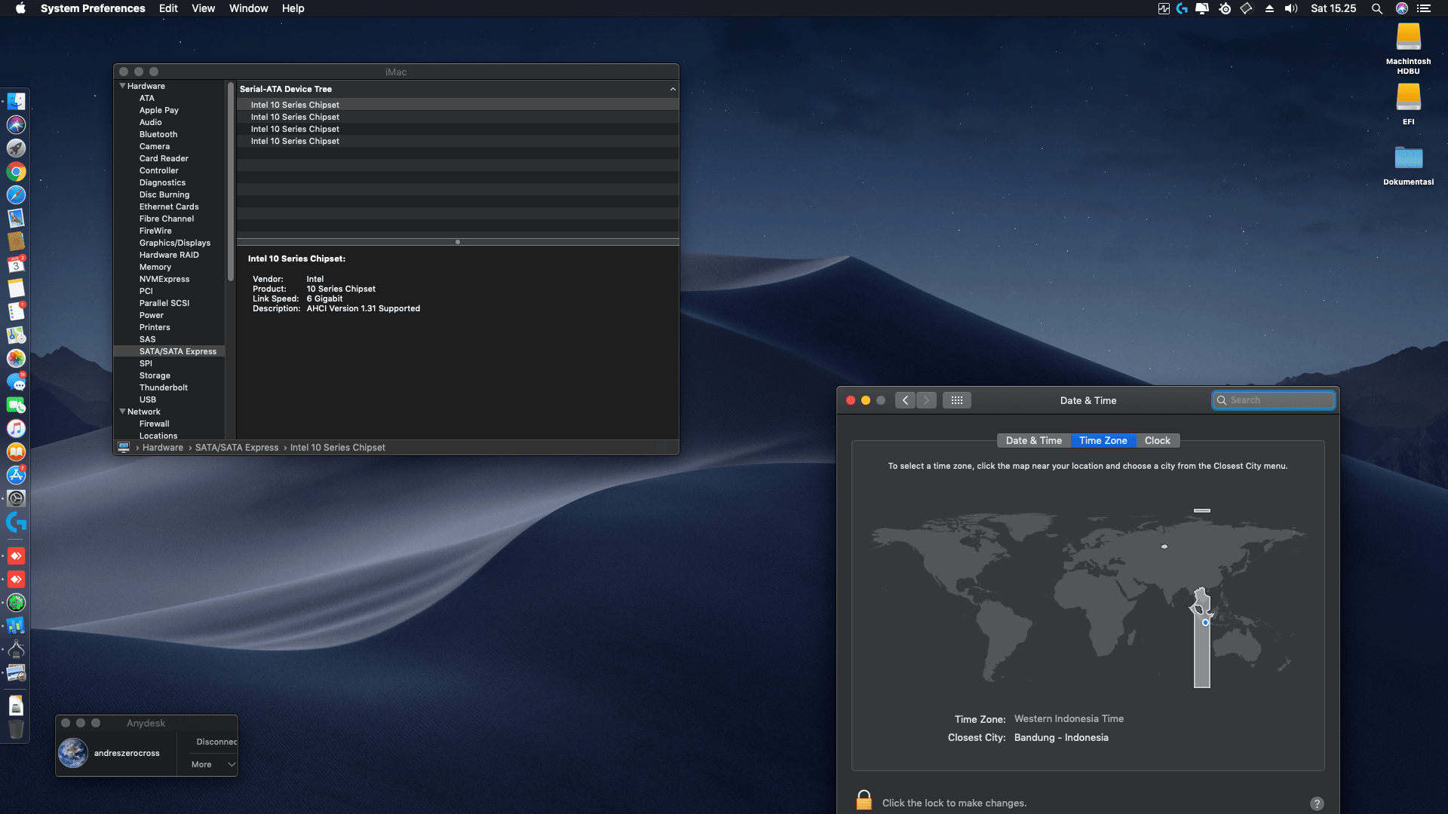Click the back arrow in Date & Time toolbar
This screenshot has width=1448, height=814.
[905, 400]
